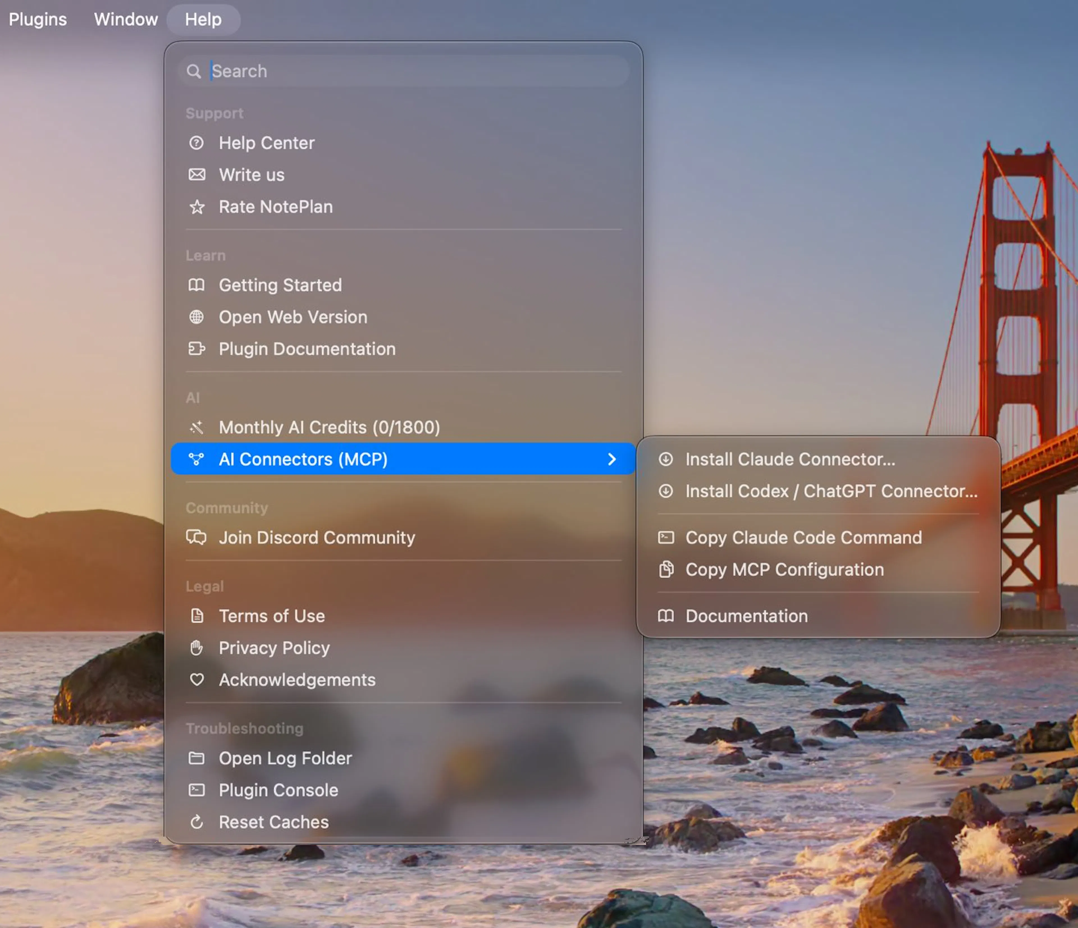
Task: Close the Help menu via its menu bar item
Action: point(204,19)
